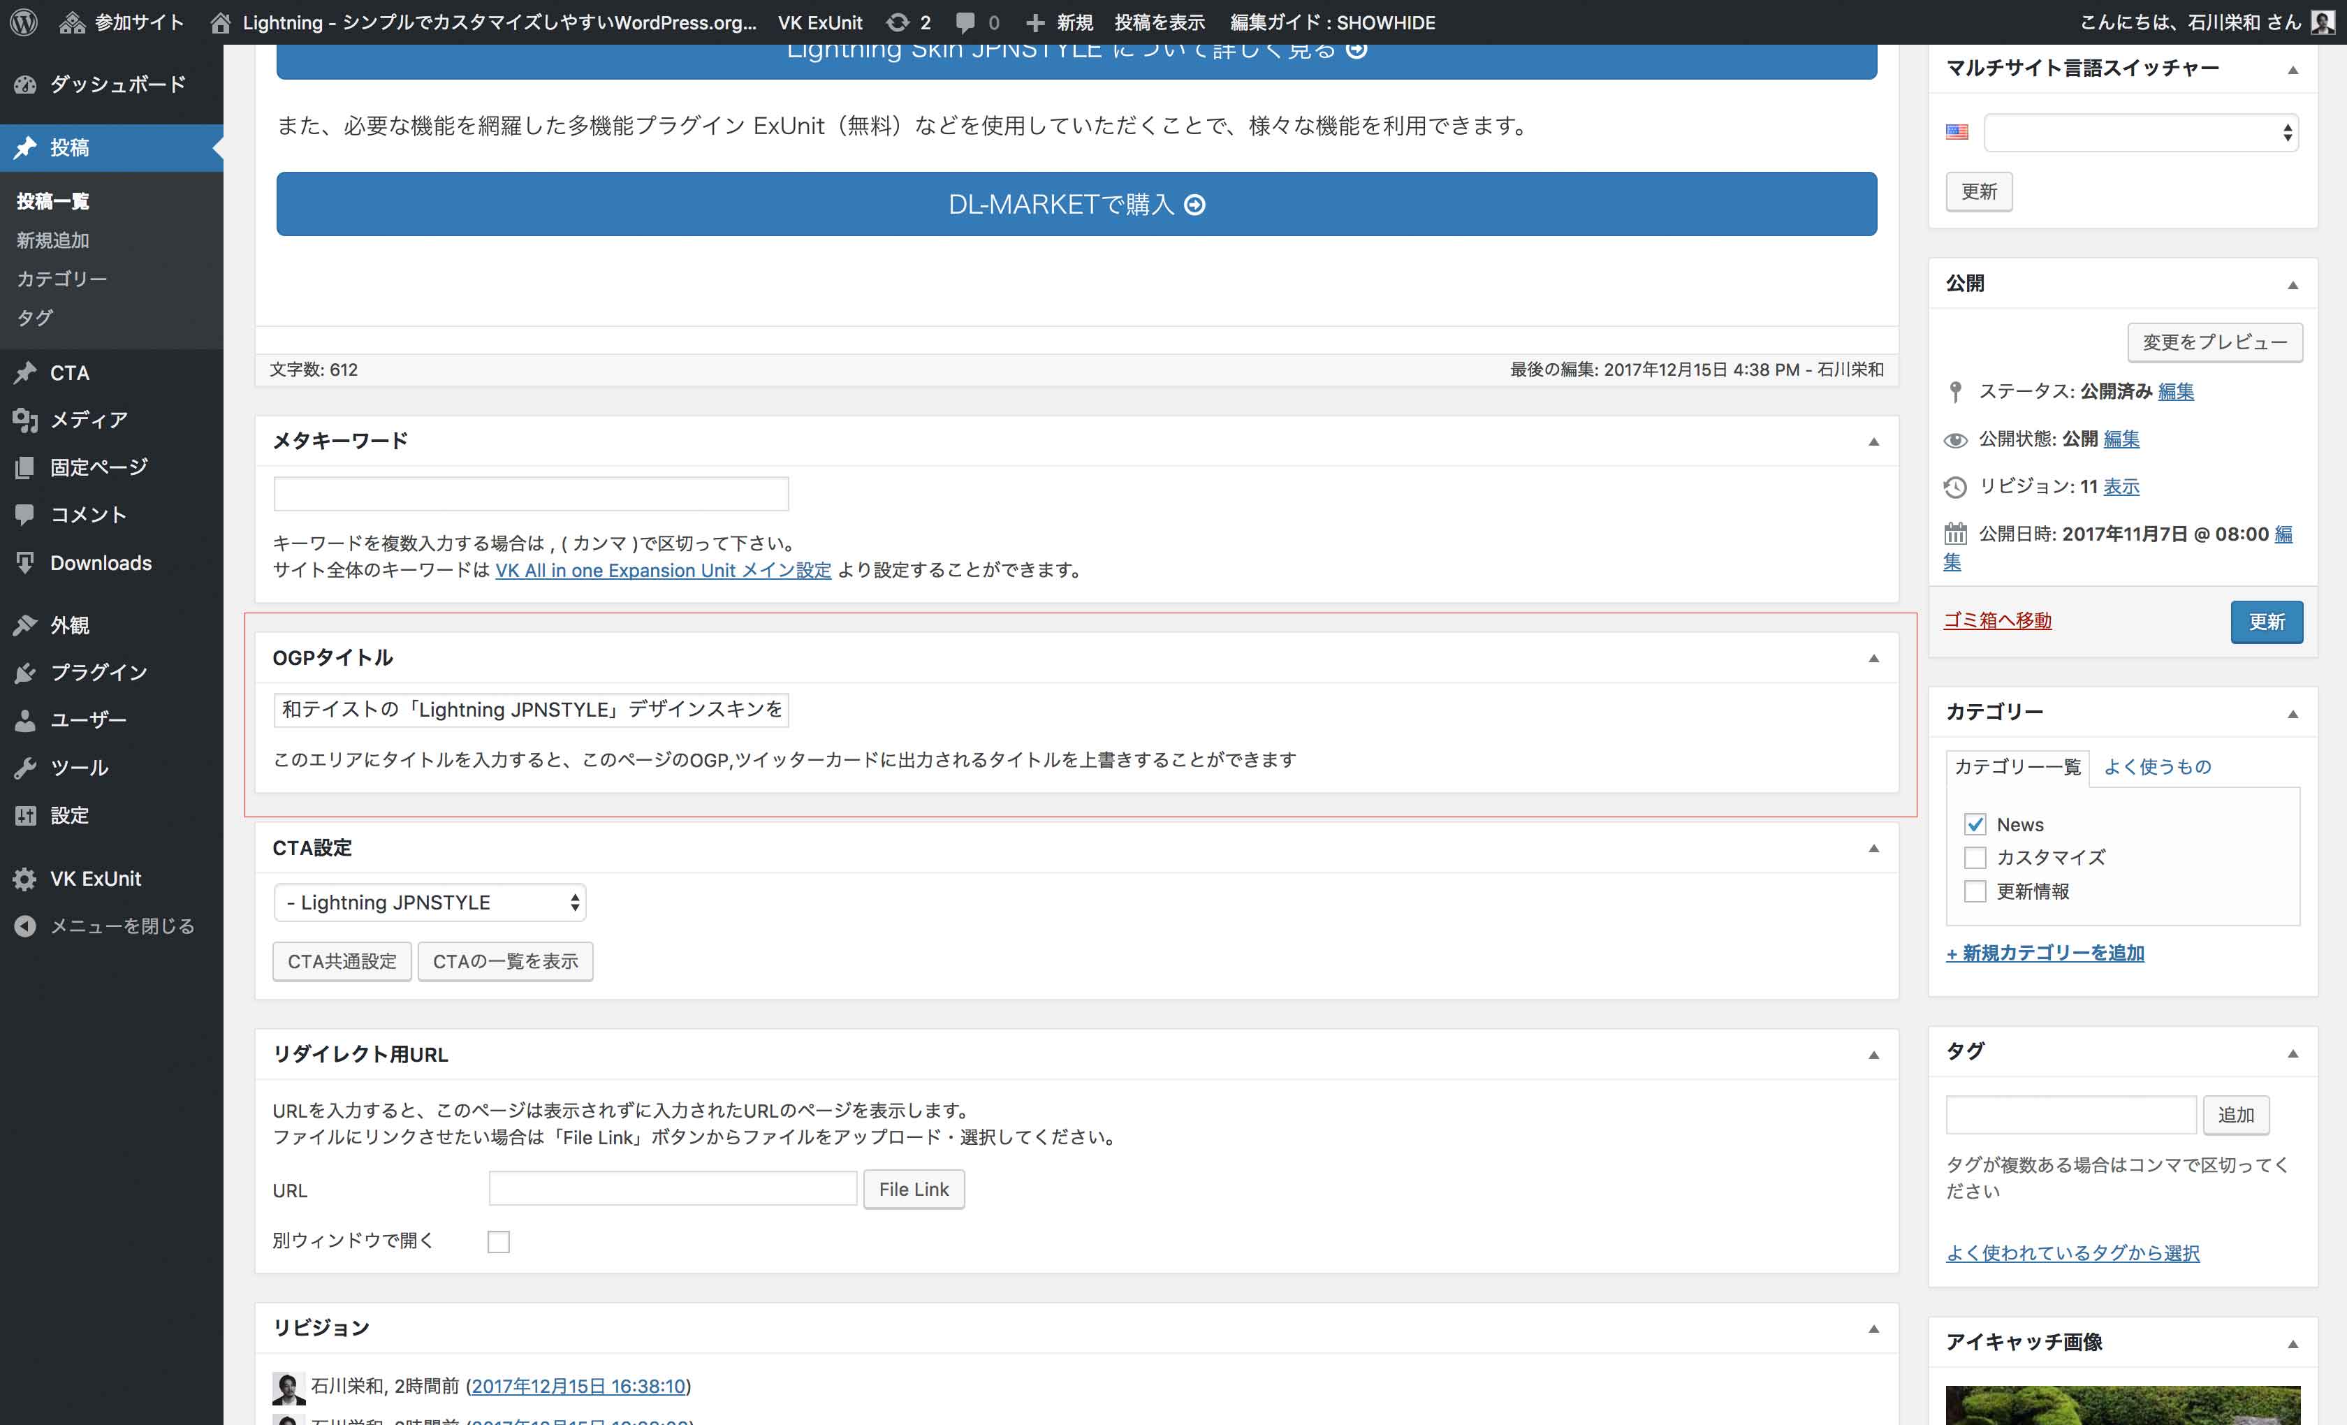Click the ゴミ箱へ移動 link

click(1996, 621)
